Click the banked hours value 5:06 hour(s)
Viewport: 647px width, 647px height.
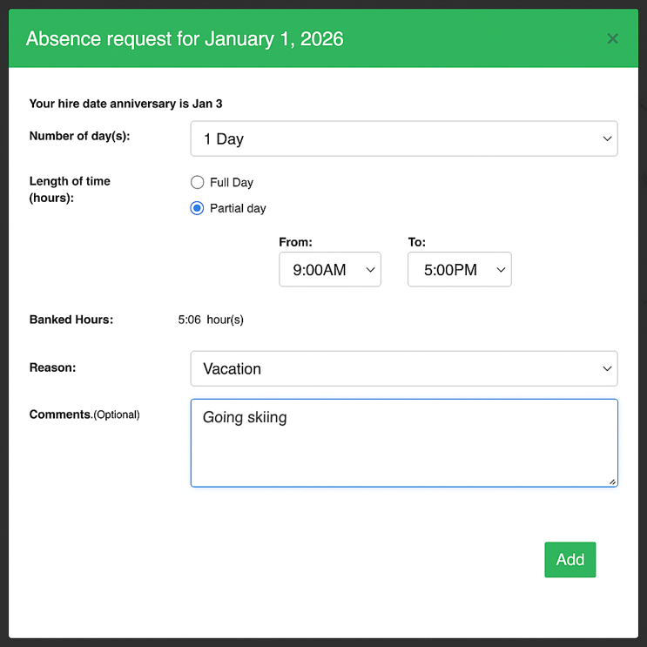click(211, 320)
